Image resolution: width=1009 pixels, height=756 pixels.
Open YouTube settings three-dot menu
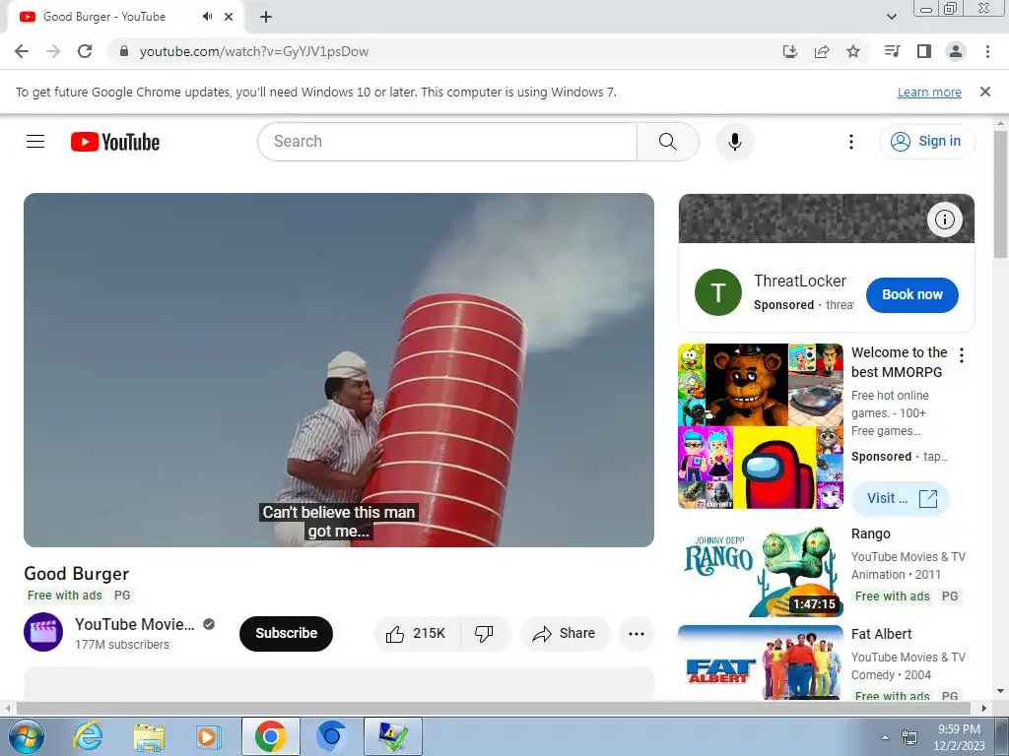pos(850,142)
